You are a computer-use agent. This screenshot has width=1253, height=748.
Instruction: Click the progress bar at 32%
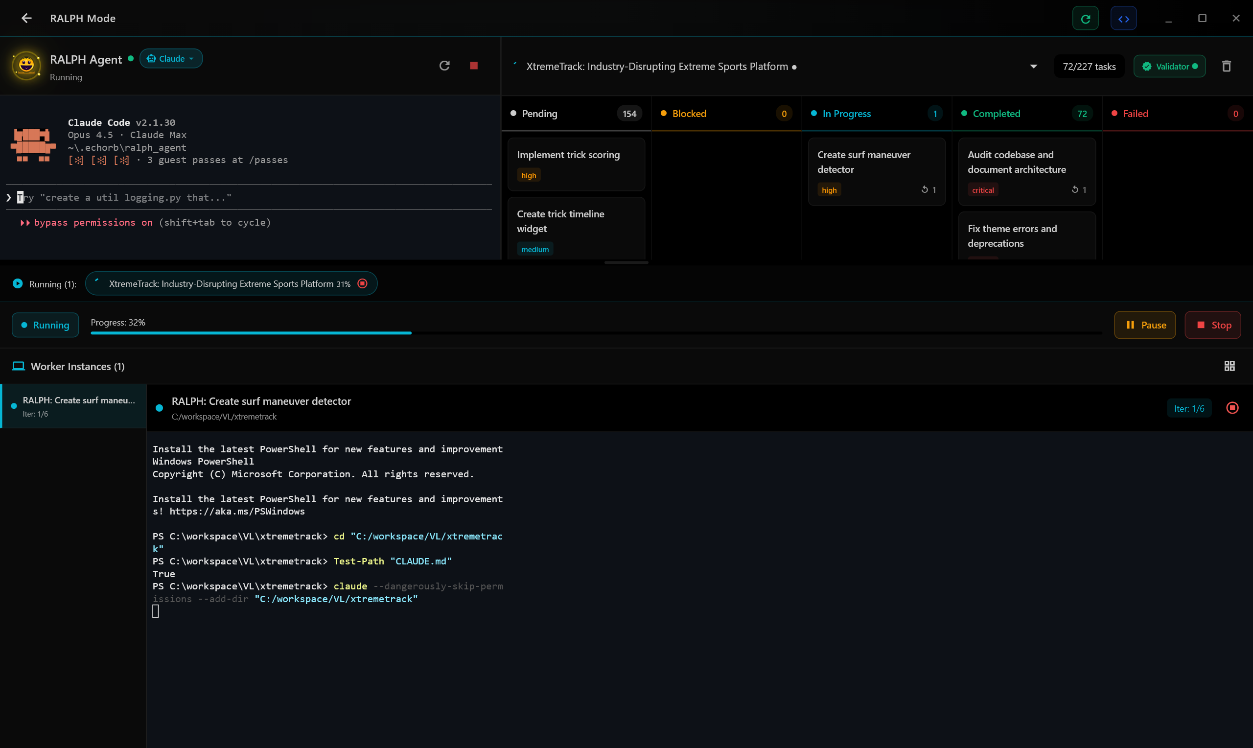(x=251, y=333)
